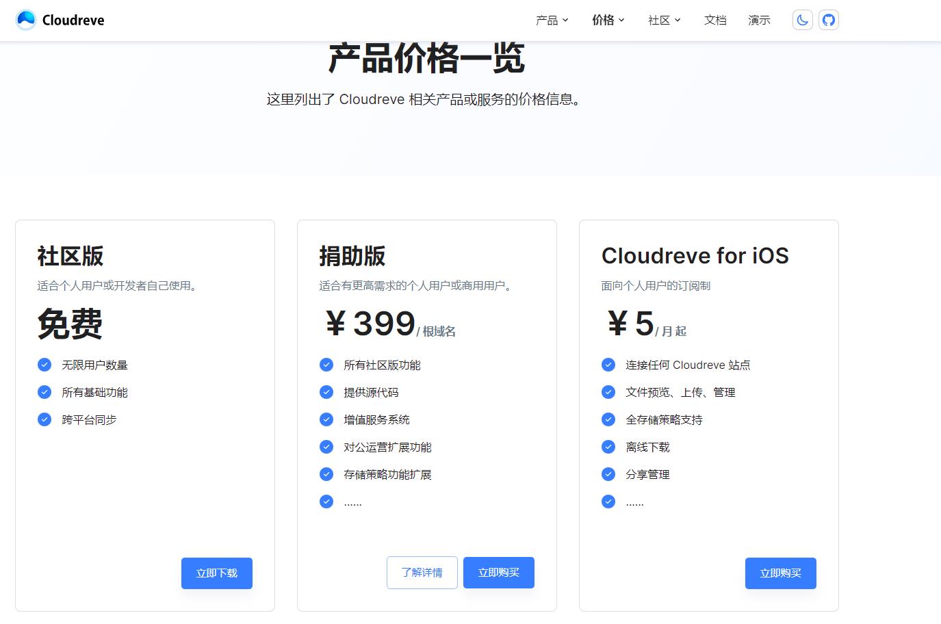Click check icon beside 跨平台同步

point(44,419)
